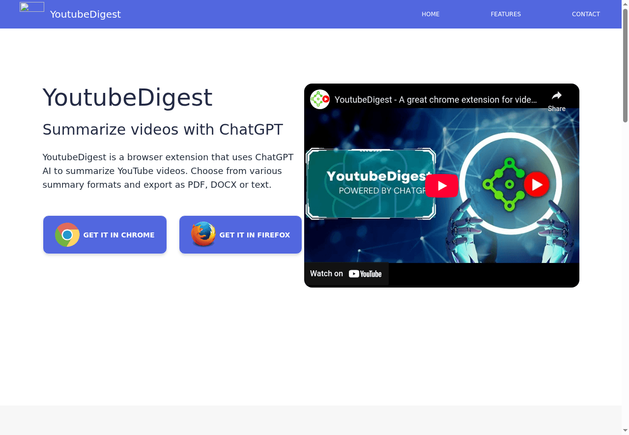Click the Share label on the video
629x435 pixels.
[x=556, y=109]
